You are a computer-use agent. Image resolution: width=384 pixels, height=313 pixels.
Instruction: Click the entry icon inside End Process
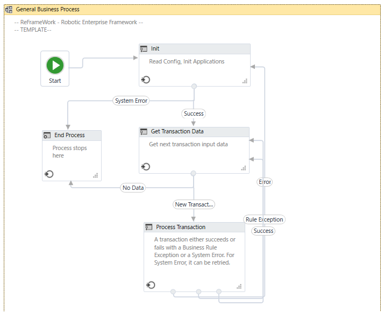(x=49, y=174)
